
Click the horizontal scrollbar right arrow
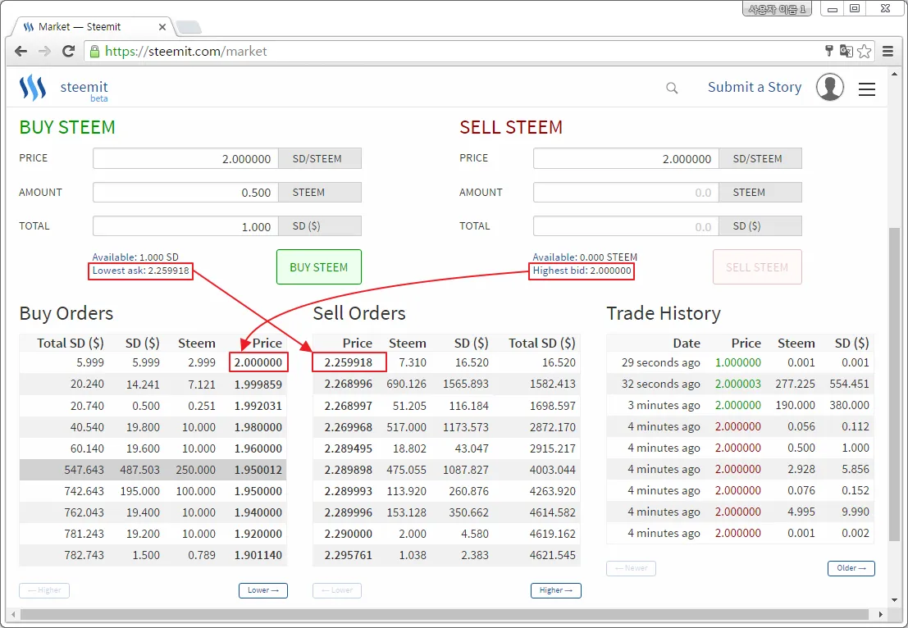pyautogui.click(x=881, y=614)
